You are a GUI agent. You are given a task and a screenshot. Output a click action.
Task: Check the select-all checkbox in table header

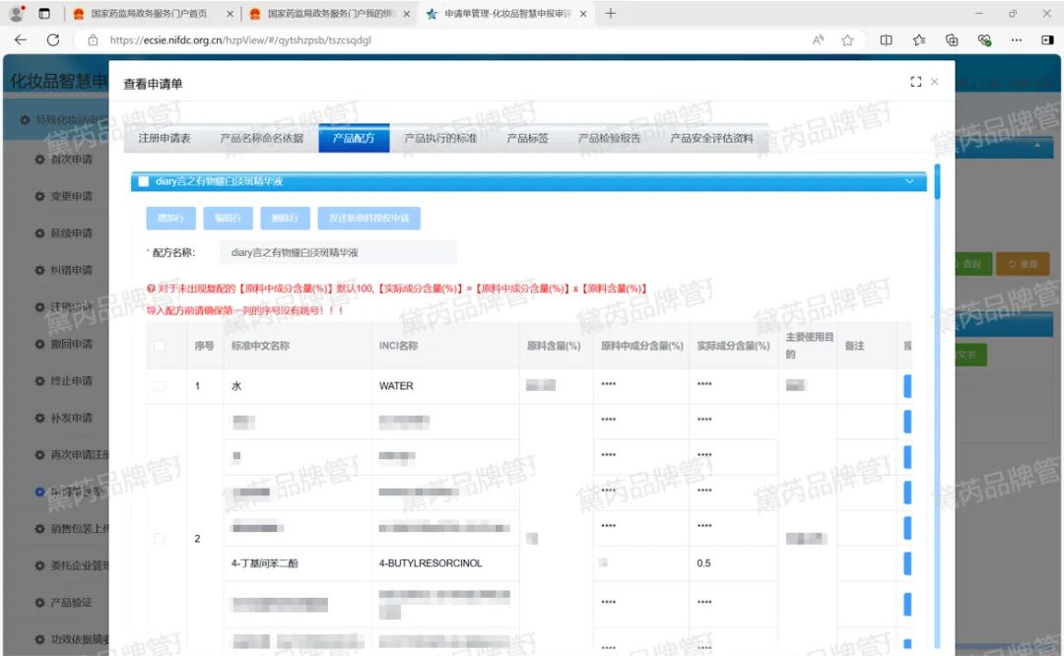[x=159, y=346]
